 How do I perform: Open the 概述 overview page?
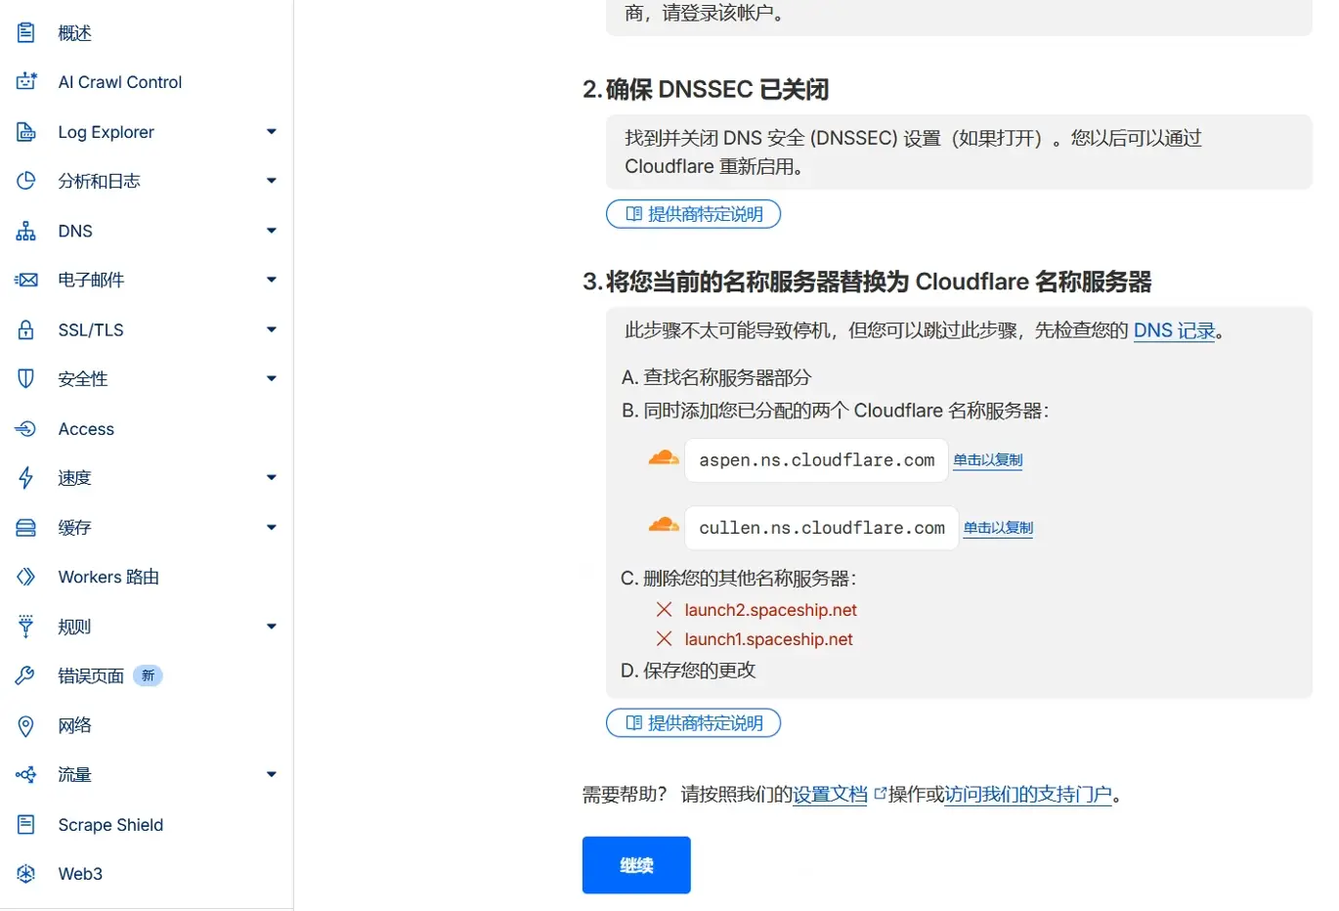click(x=74, y=32)
